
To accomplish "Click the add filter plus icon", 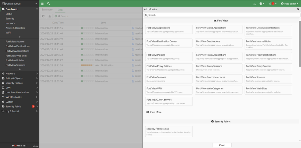I will point(56,16).
